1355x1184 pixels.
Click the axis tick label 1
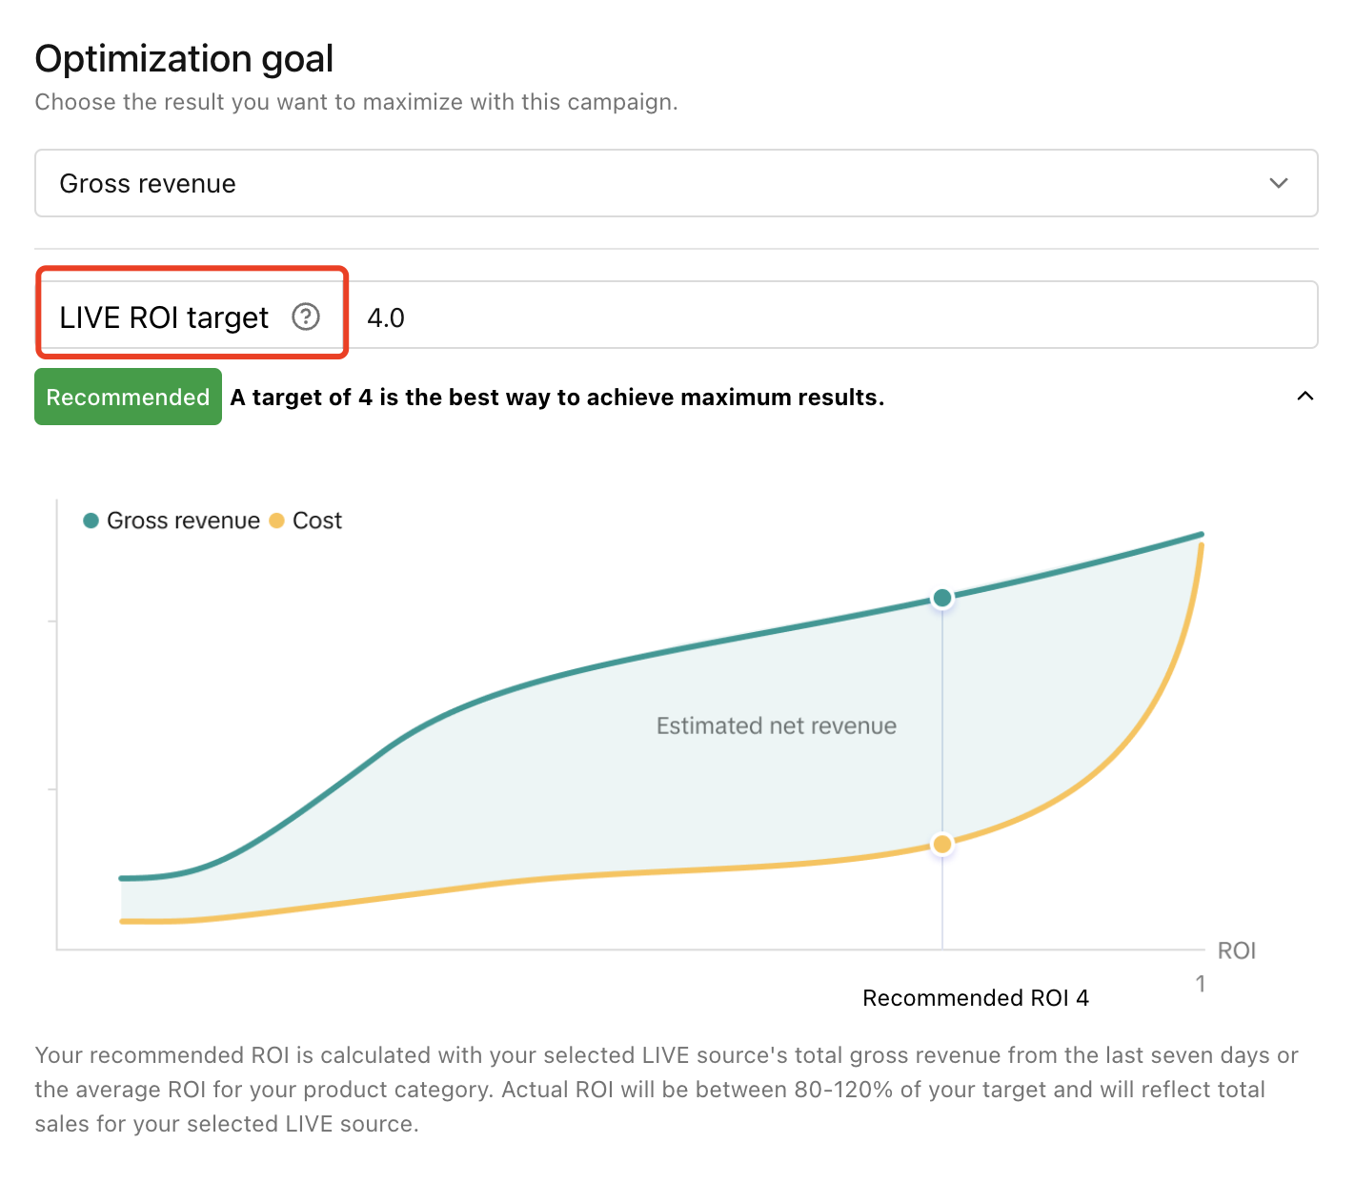(1201, 984)
